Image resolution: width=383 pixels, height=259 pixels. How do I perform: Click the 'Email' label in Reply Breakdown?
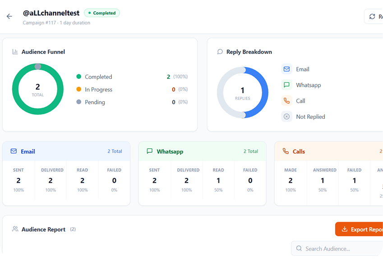(x=303, y=69)
